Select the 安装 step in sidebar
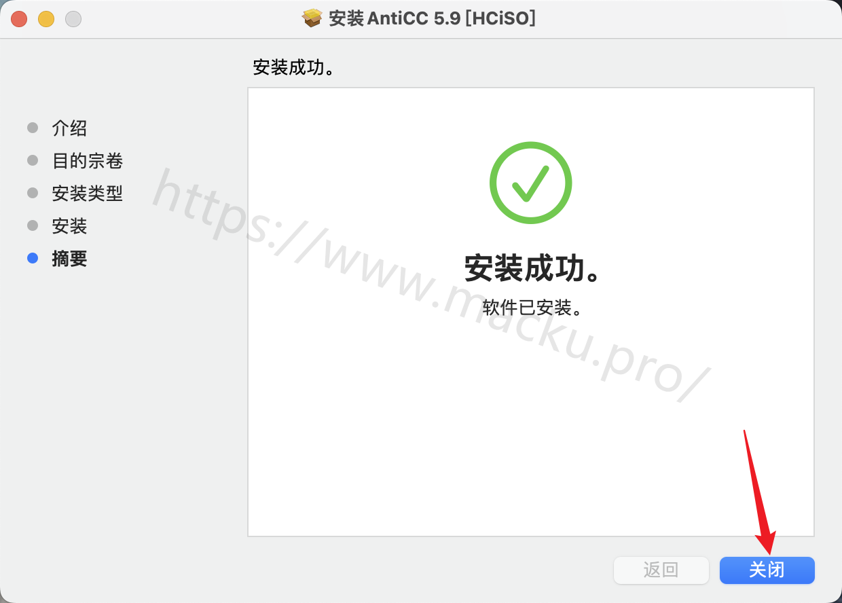The width and height of the screenshot is (842, 603). click(x=69, y=226)
